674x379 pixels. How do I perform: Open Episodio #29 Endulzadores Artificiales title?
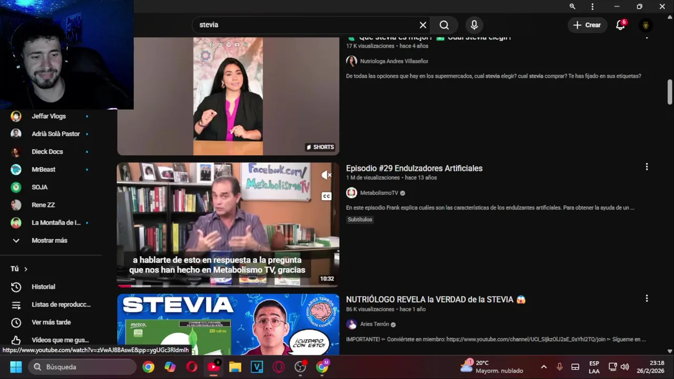click(x=414, y=168)
